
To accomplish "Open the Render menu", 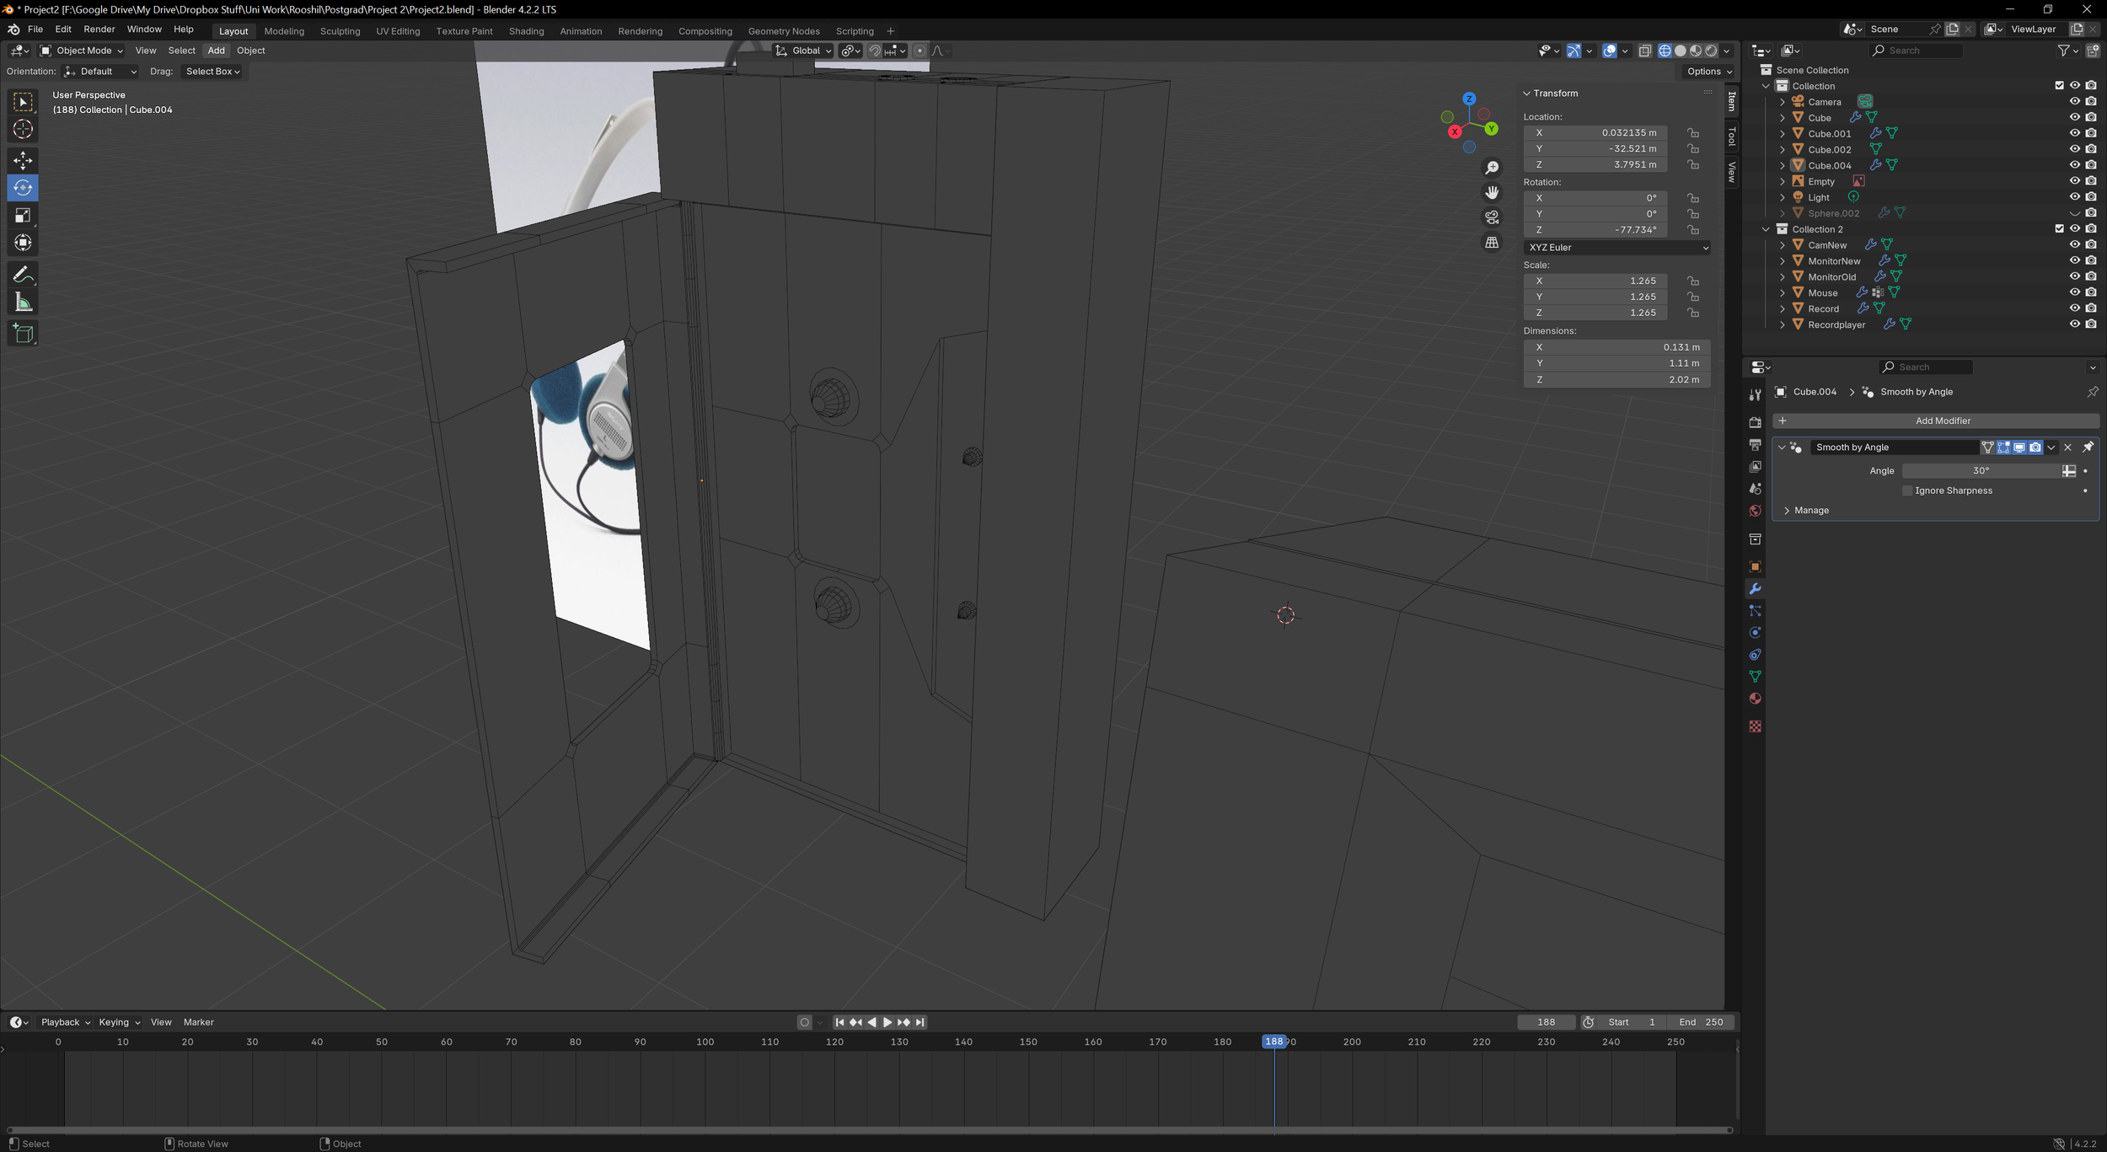I will pos(99,29).
